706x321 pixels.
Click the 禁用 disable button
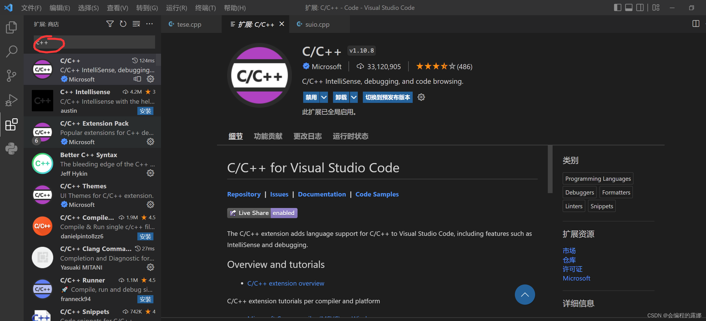pyautogui.click(x=311, y=97)
